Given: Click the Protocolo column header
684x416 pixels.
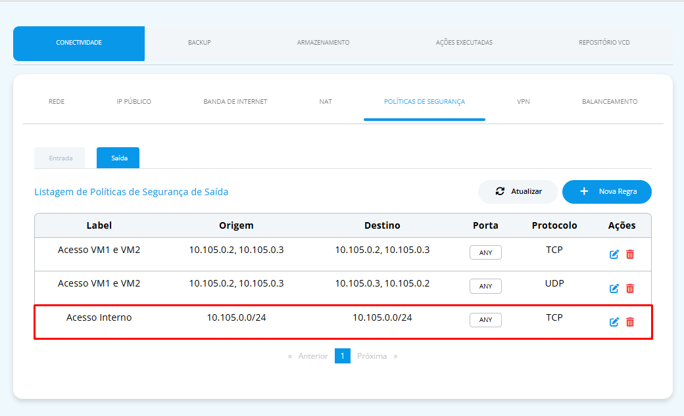Looking at the screenshot, I should tap(554, 225).
